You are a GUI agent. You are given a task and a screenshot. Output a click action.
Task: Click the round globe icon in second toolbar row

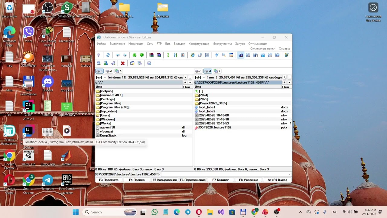pyautogui.click(x=149, y=63)
